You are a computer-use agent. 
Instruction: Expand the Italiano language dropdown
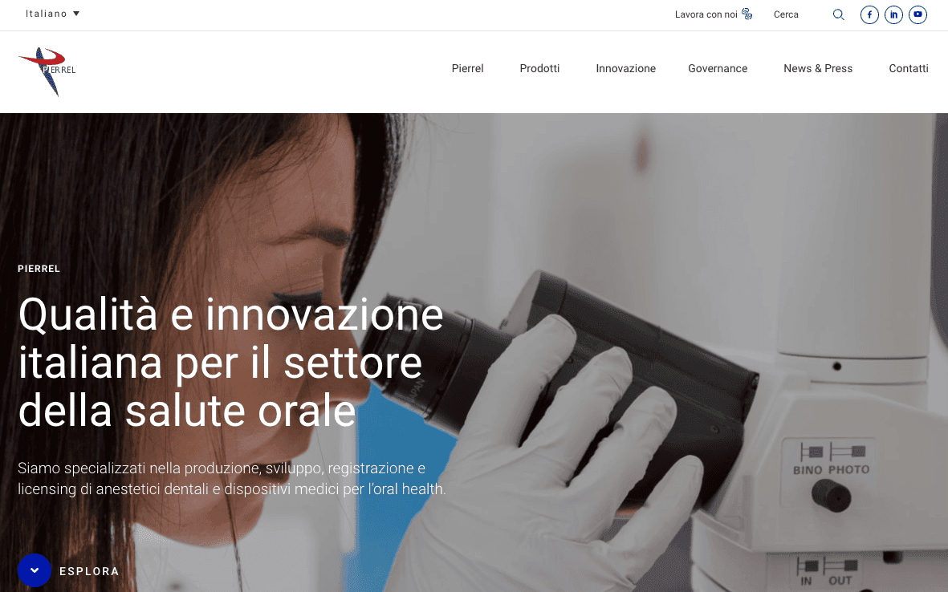coord(53,14)
